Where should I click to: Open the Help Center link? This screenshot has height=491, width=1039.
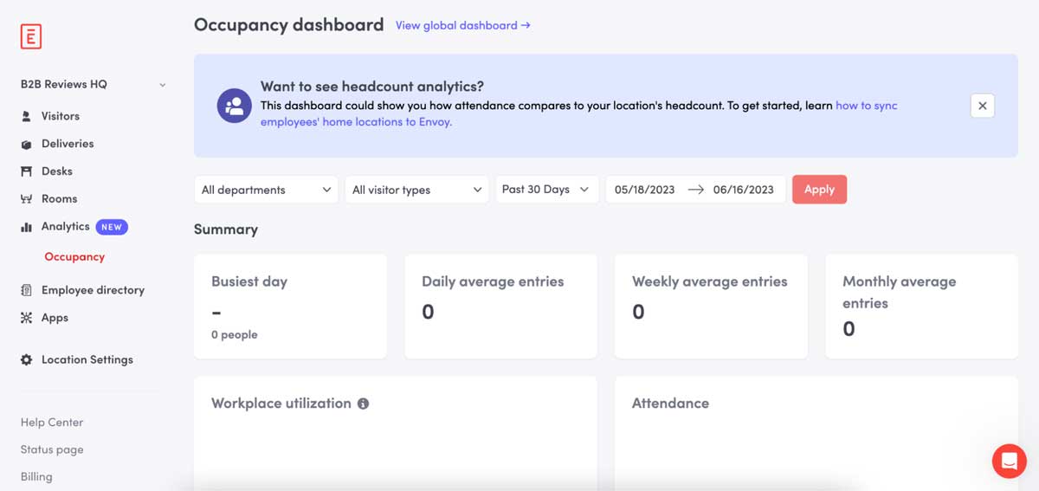(52, 423)
